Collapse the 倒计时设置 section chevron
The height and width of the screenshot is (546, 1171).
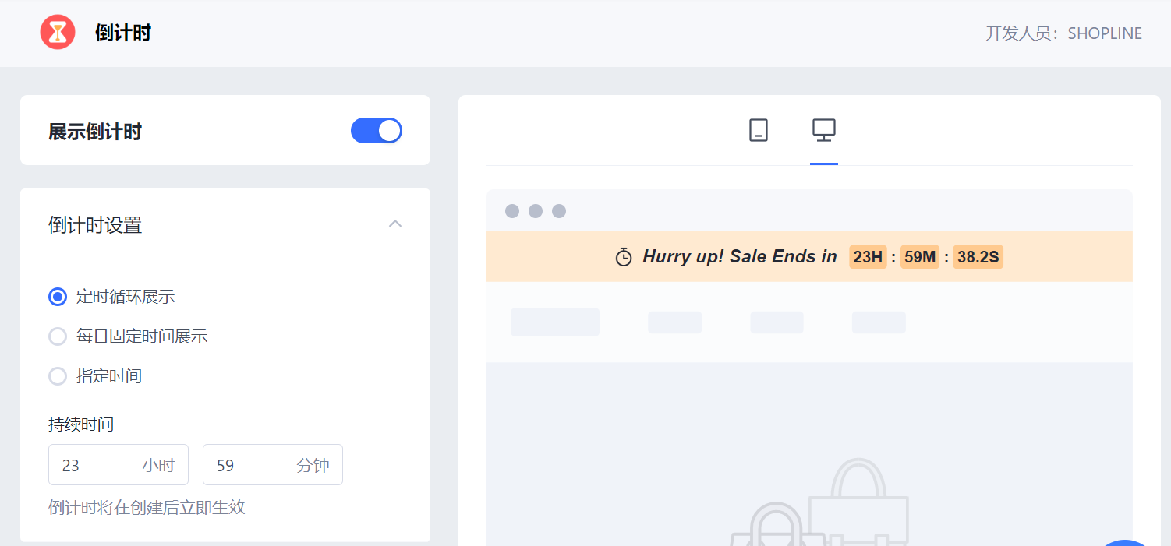(x=395, y=224)
